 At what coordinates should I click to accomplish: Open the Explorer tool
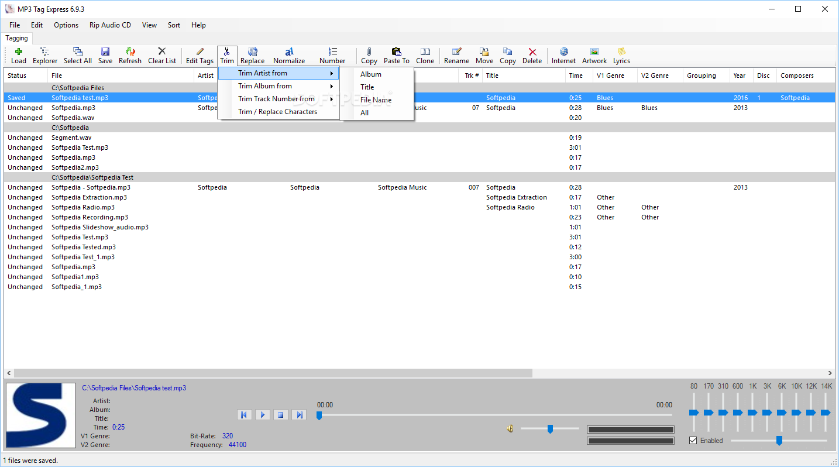[x=45, y=56]
